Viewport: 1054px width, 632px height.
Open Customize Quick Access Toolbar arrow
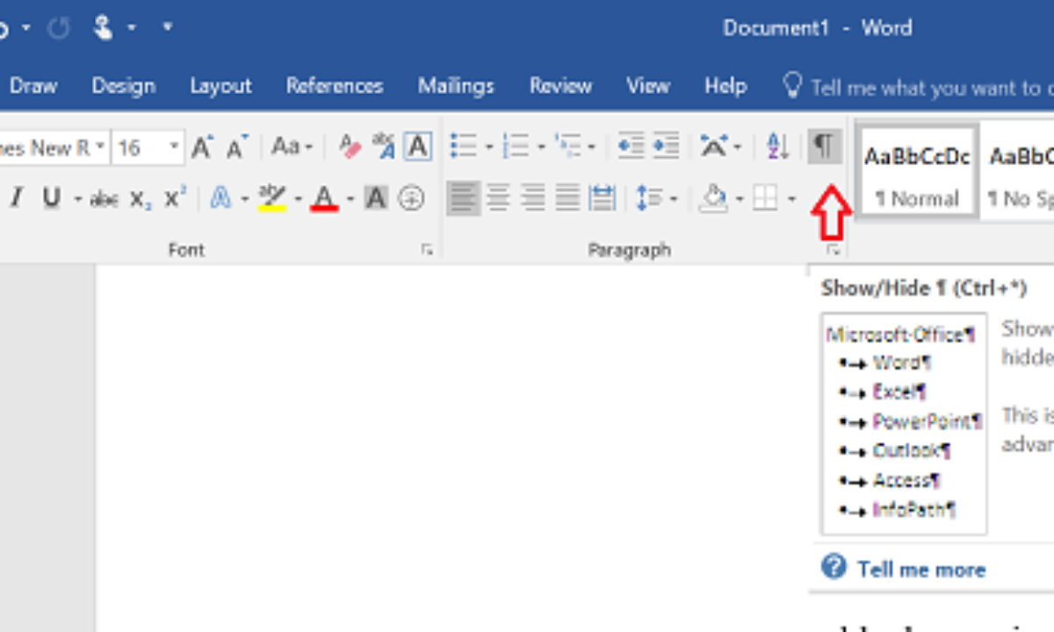pyautogui.click(x=167, y=28)
